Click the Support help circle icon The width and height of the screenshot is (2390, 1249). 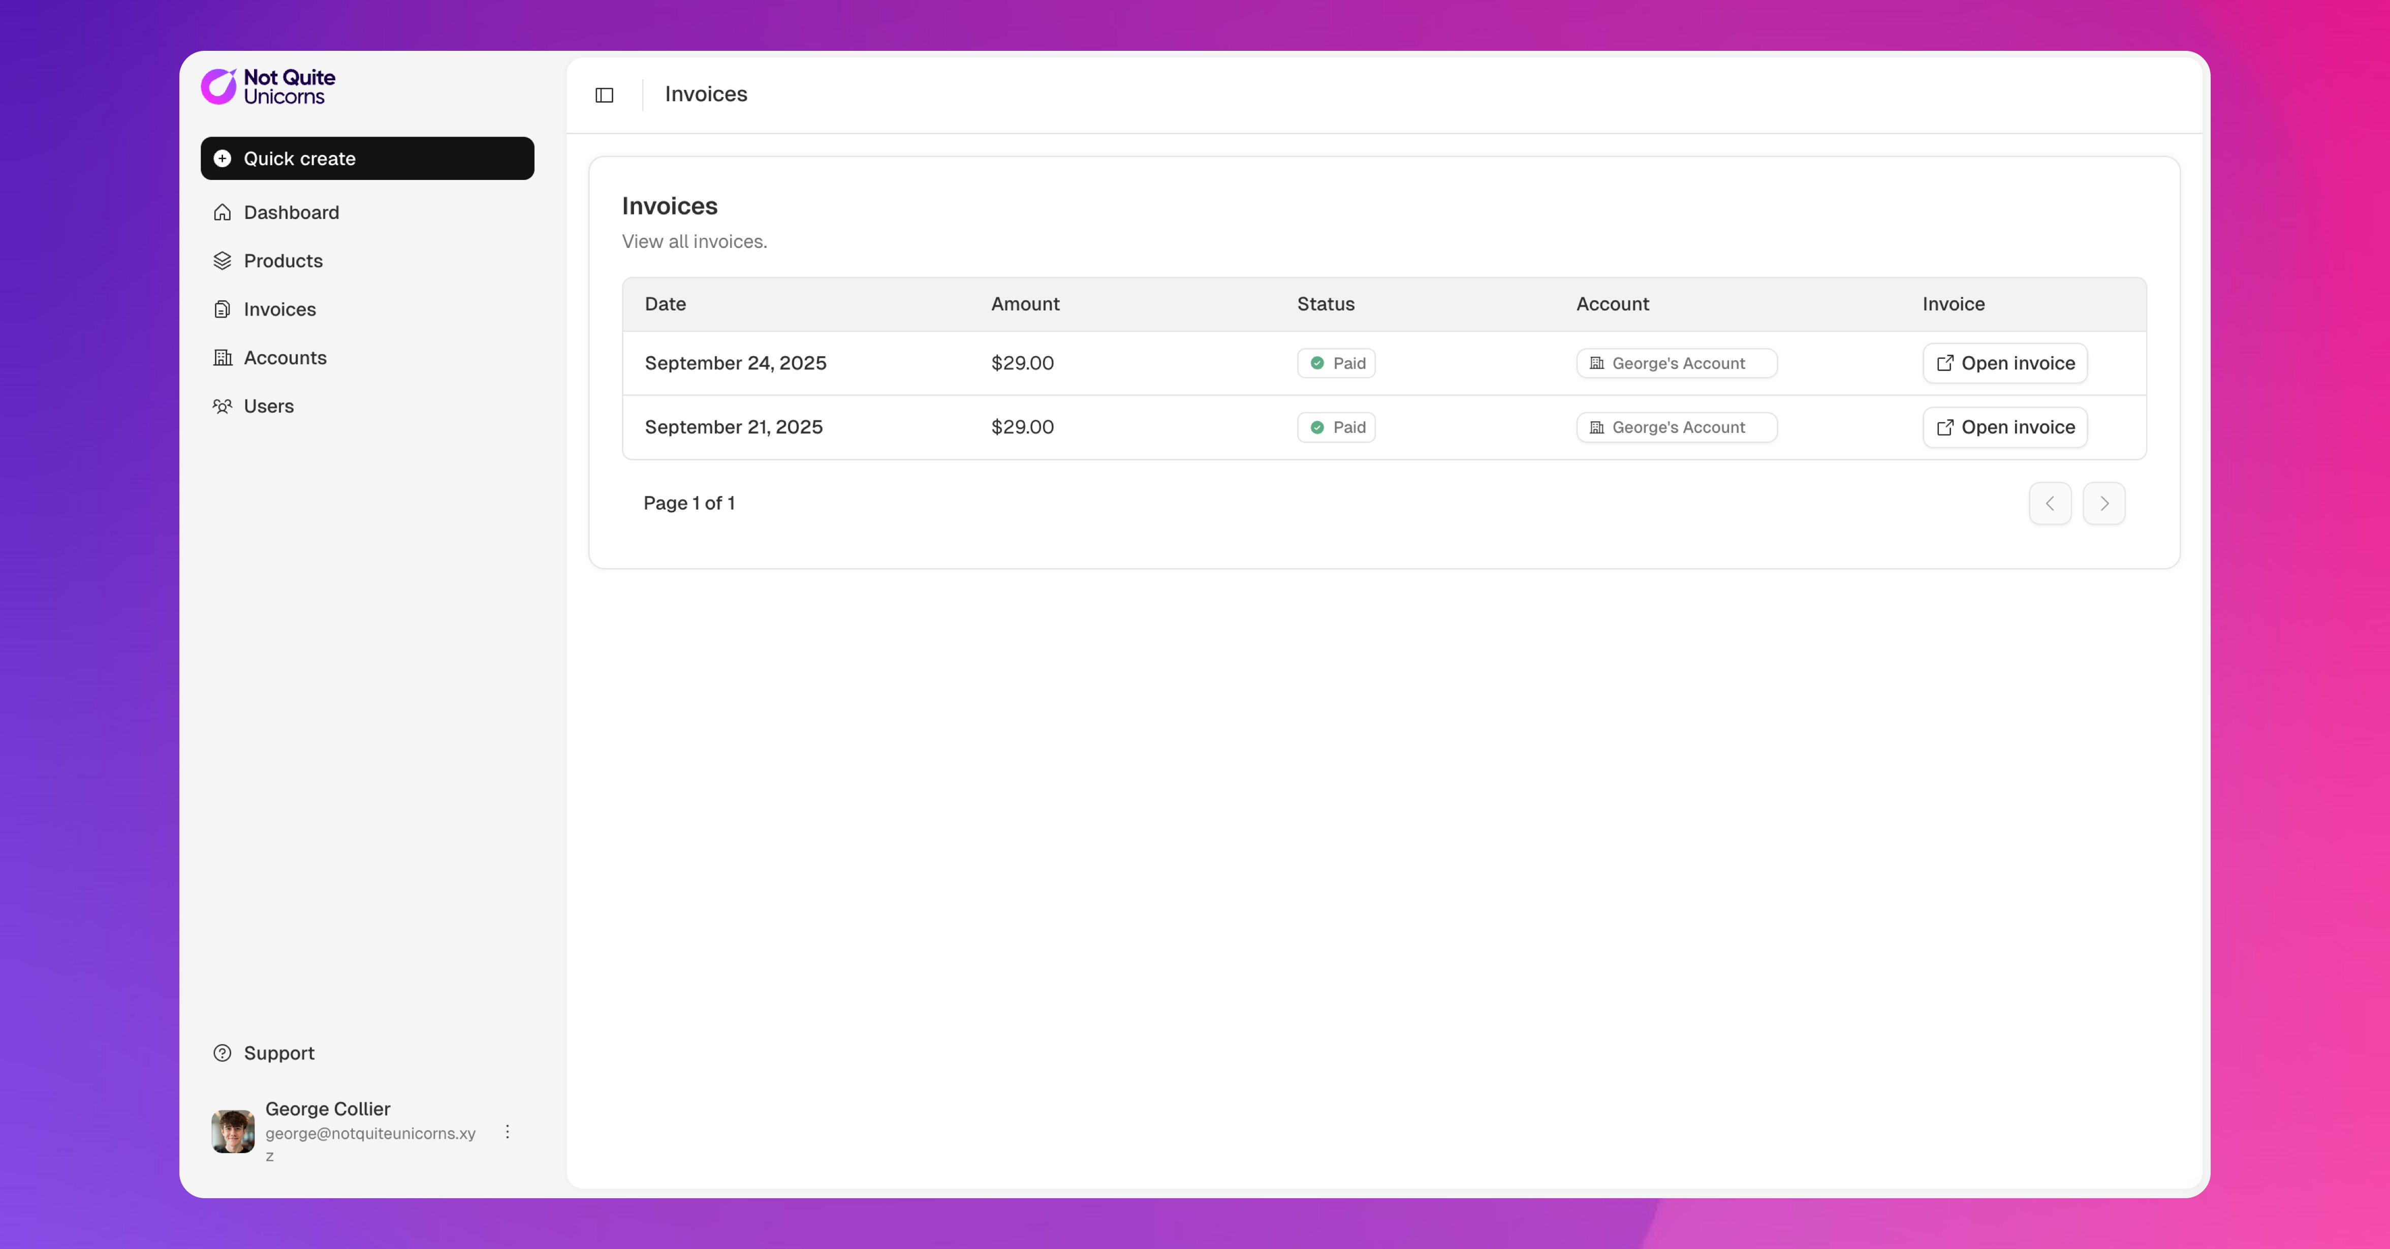[223, 1053]
